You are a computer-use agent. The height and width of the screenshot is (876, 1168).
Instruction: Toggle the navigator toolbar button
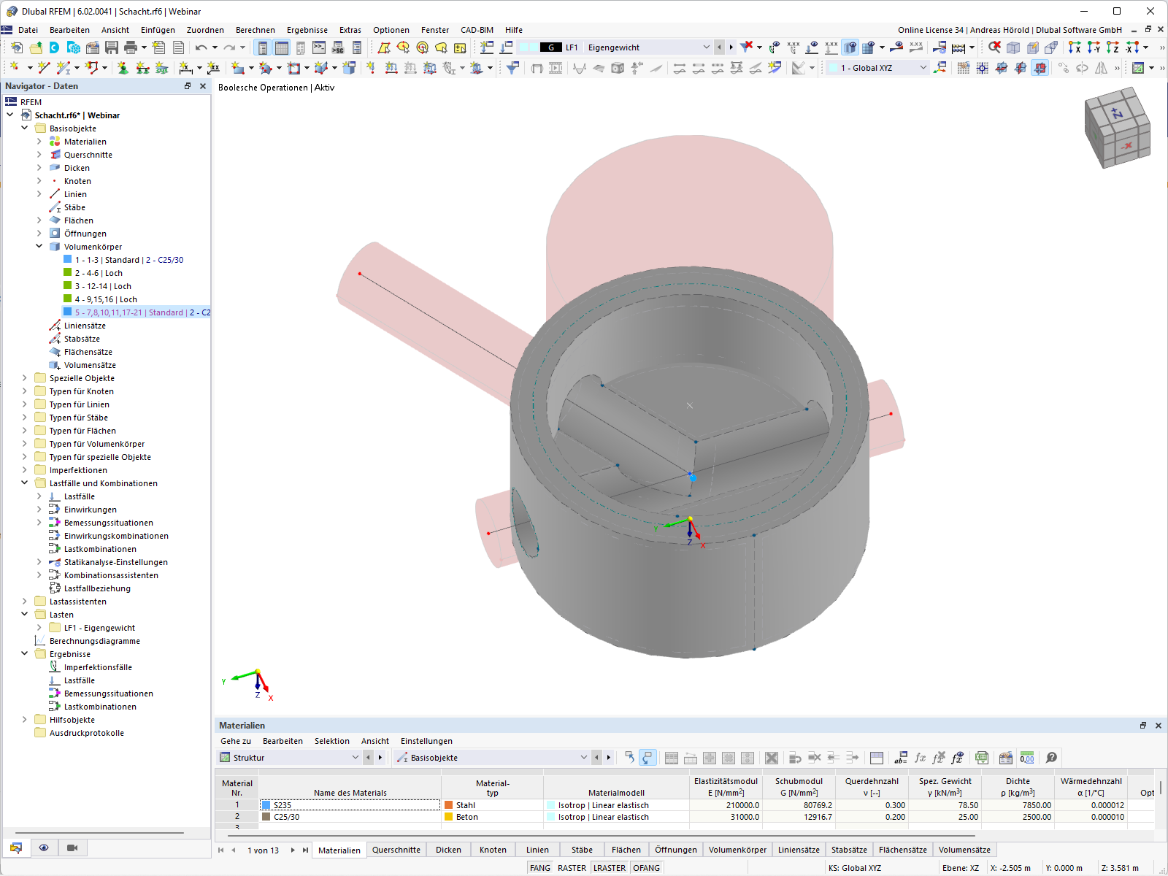(x=263, y=47)
